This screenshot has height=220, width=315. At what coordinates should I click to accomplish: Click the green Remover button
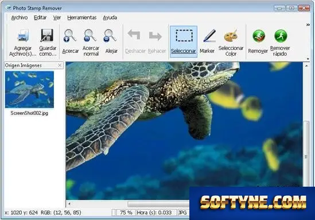(259, 36)
